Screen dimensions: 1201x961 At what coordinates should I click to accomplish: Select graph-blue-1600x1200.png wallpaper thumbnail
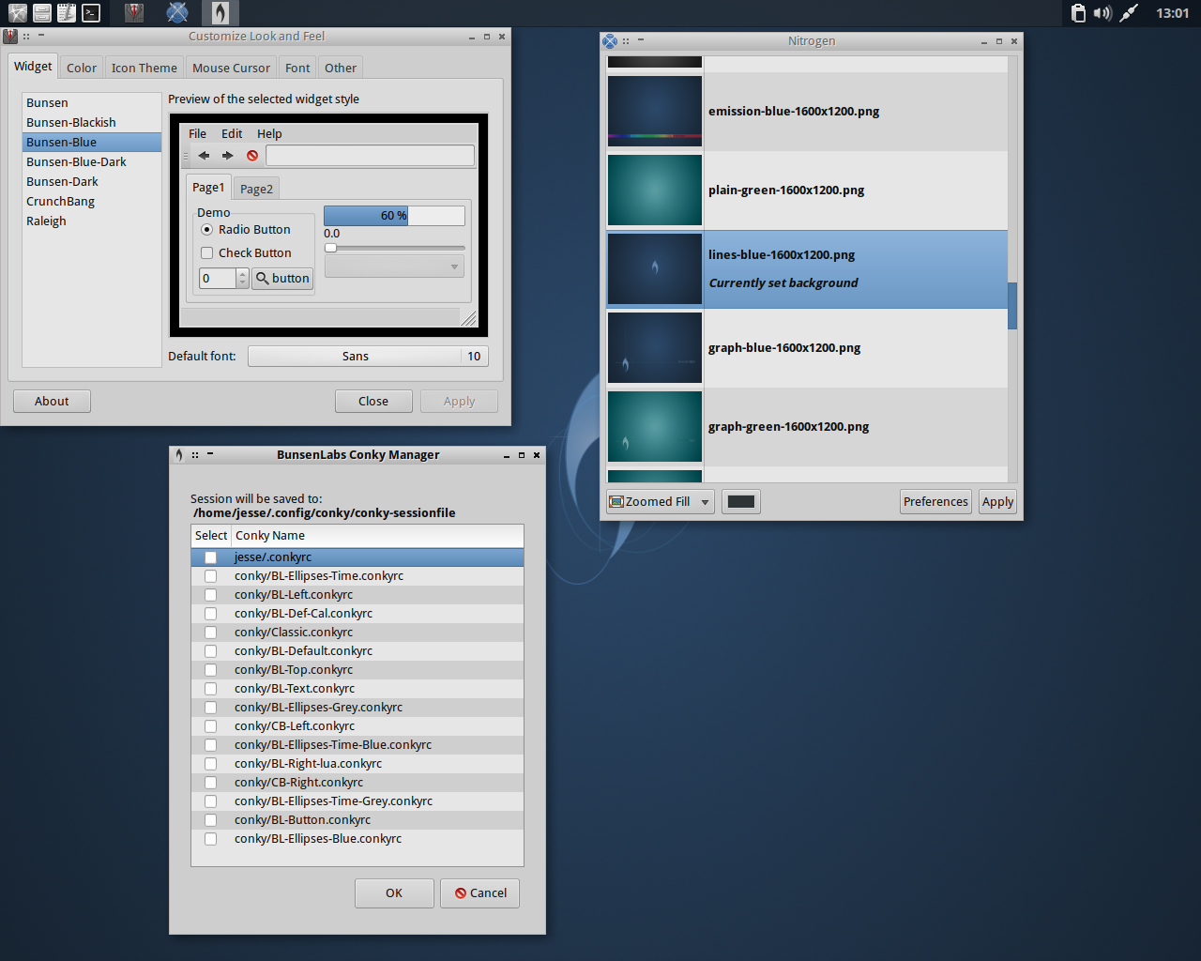pos(655,348)
